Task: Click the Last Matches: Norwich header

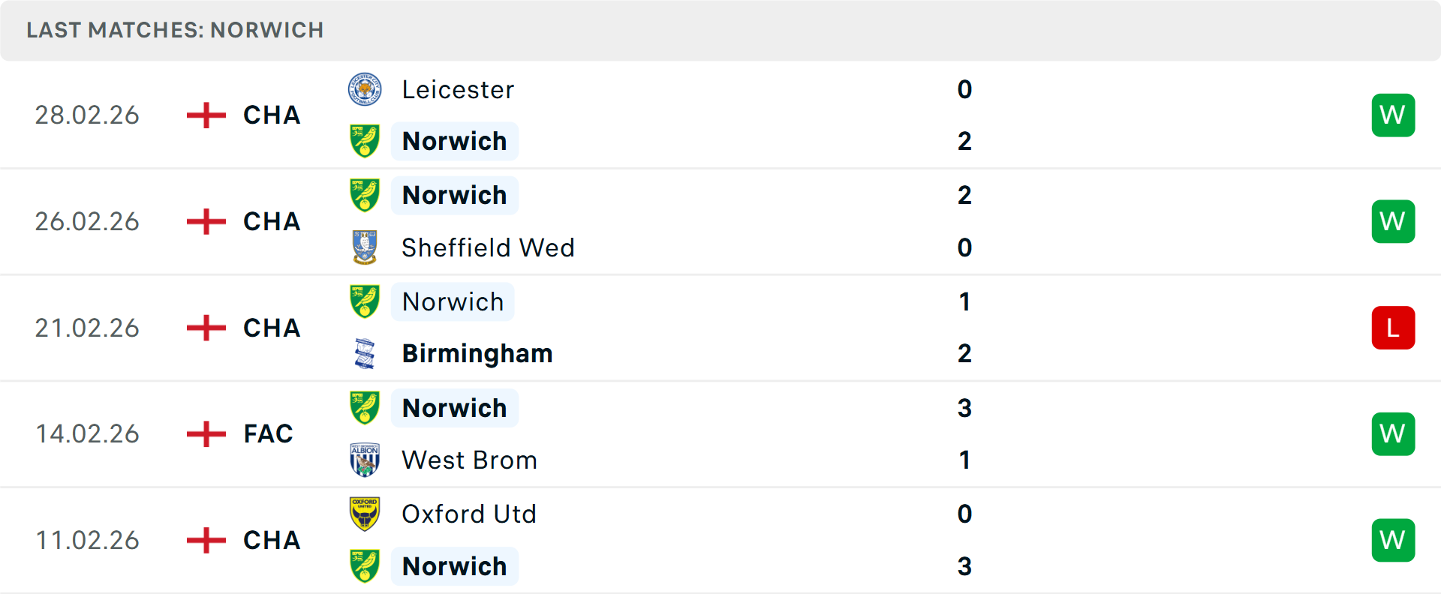Action: click(175, 30)
